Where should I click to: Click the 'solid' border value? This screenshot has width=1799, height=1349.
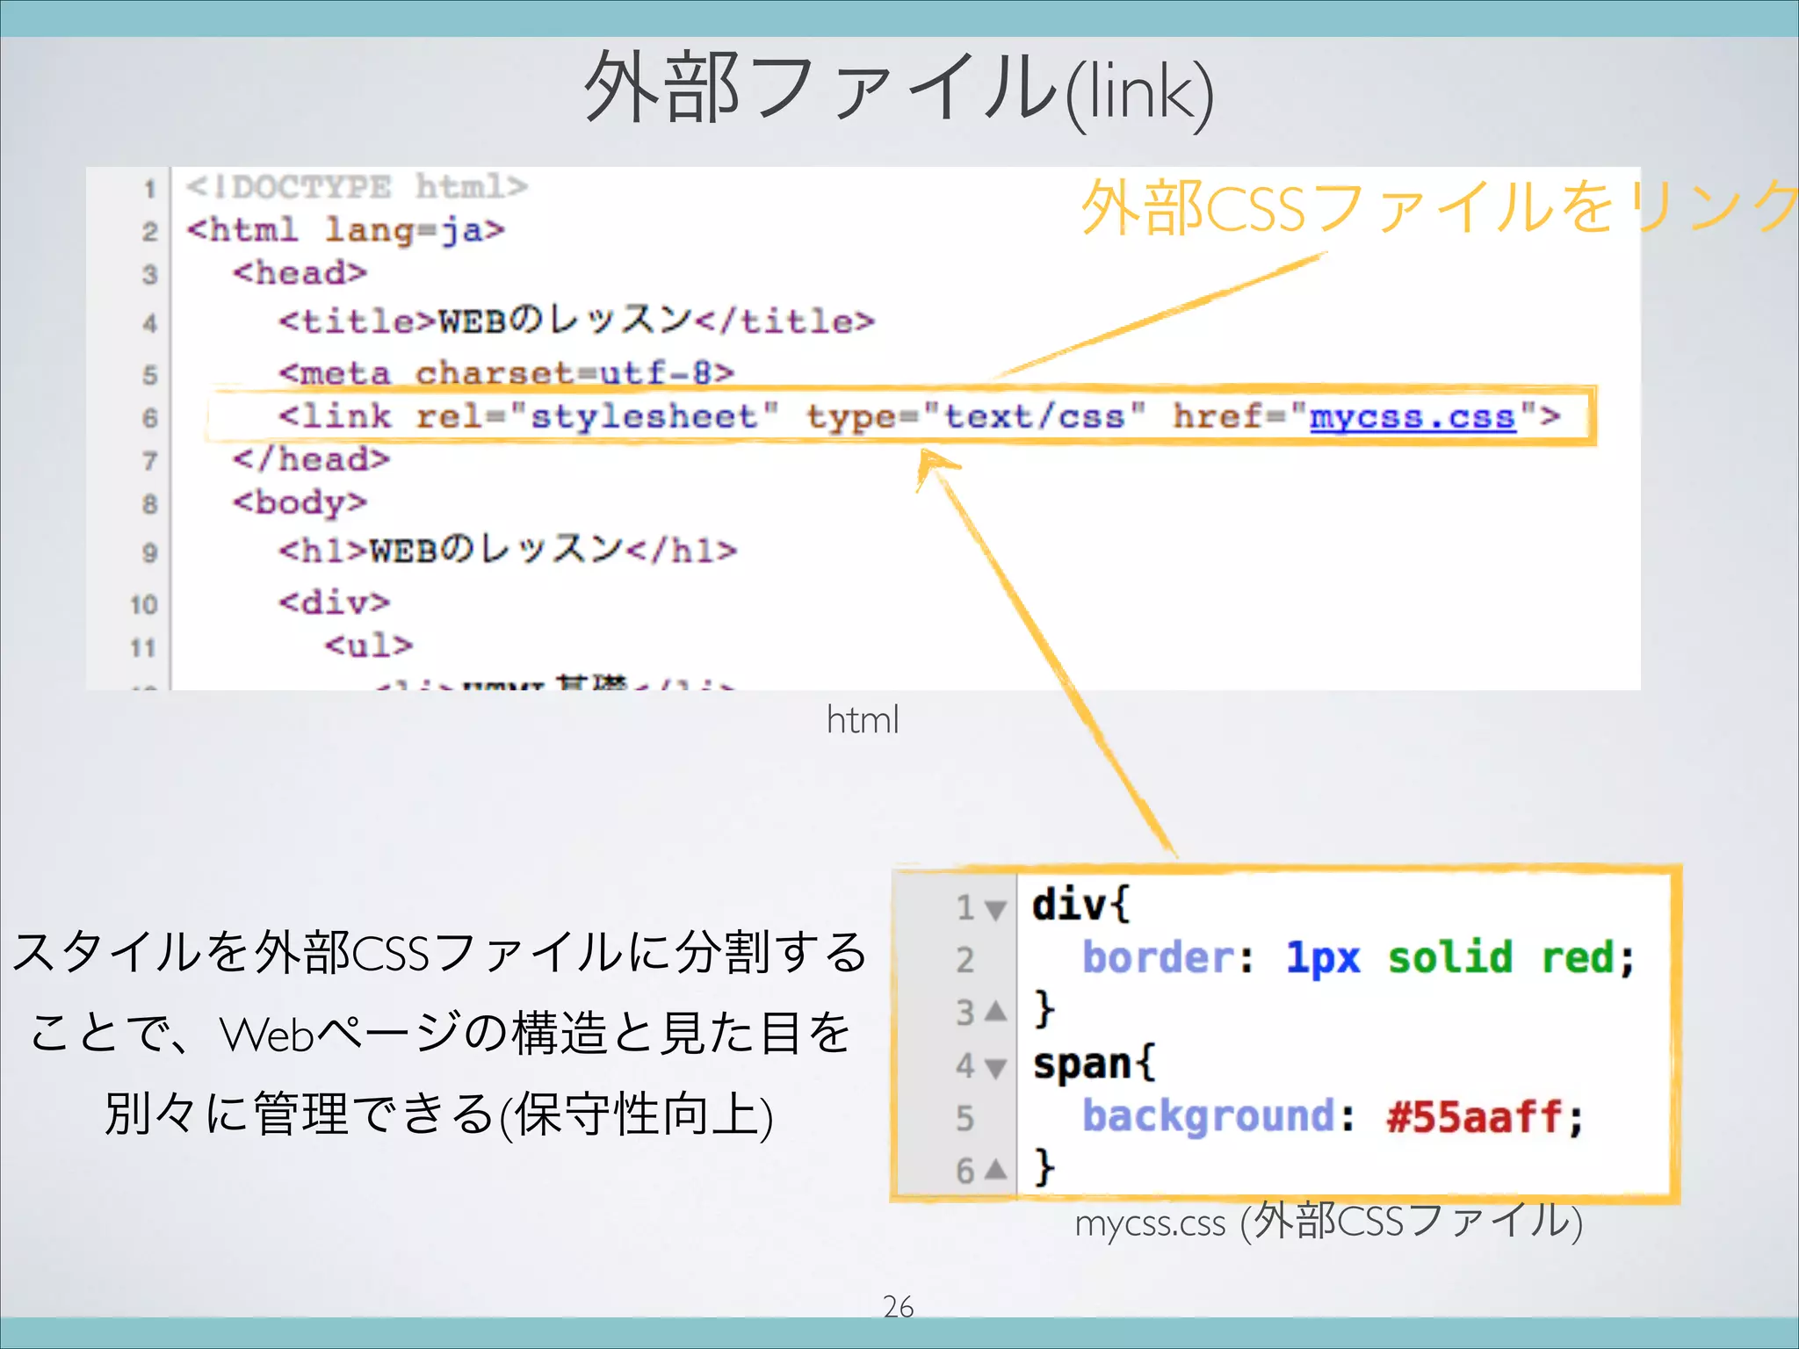pos(1450,957)
